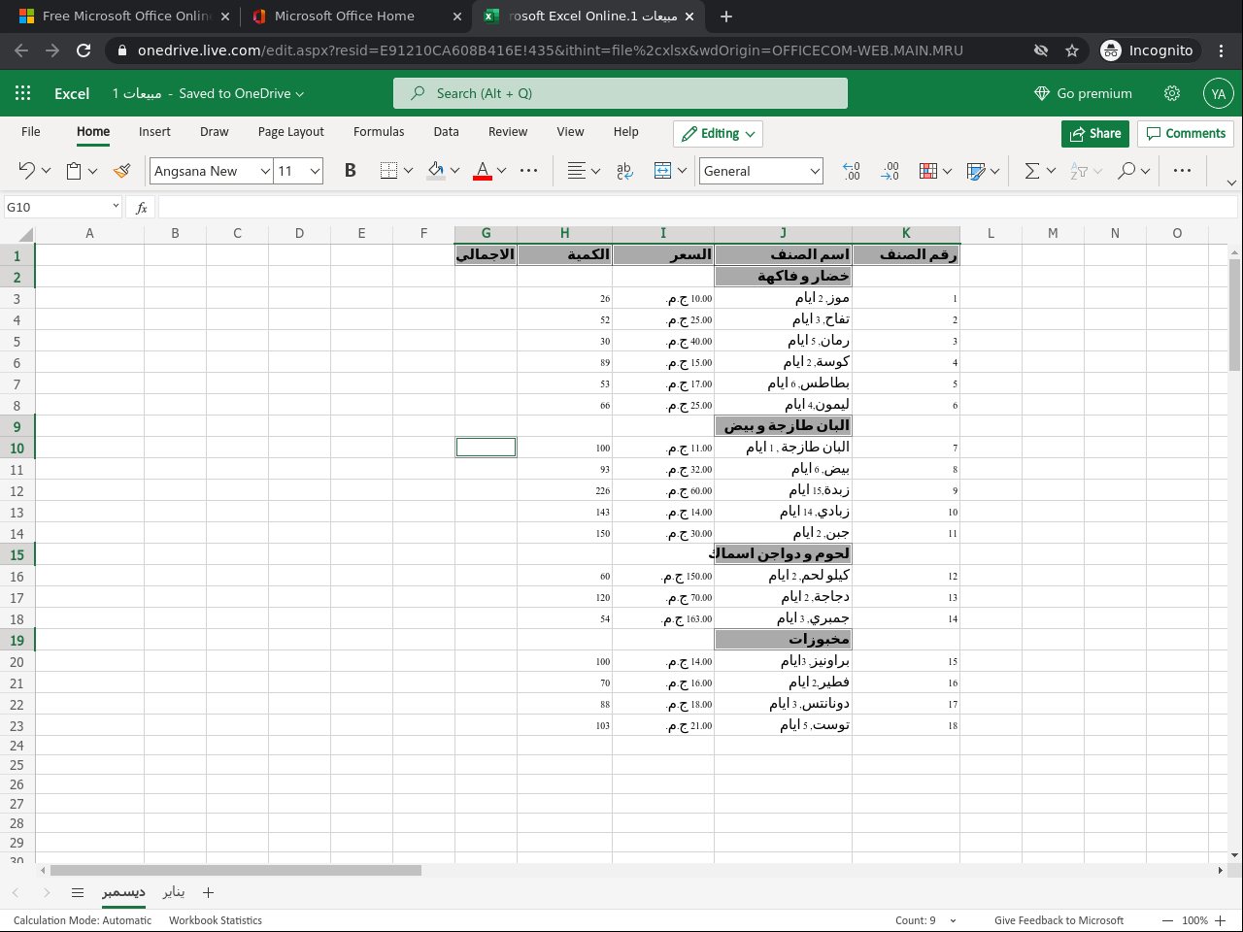Screen dimensions: 1243x932
Task: Open the Page Layout tab
Action: point(291,132)
